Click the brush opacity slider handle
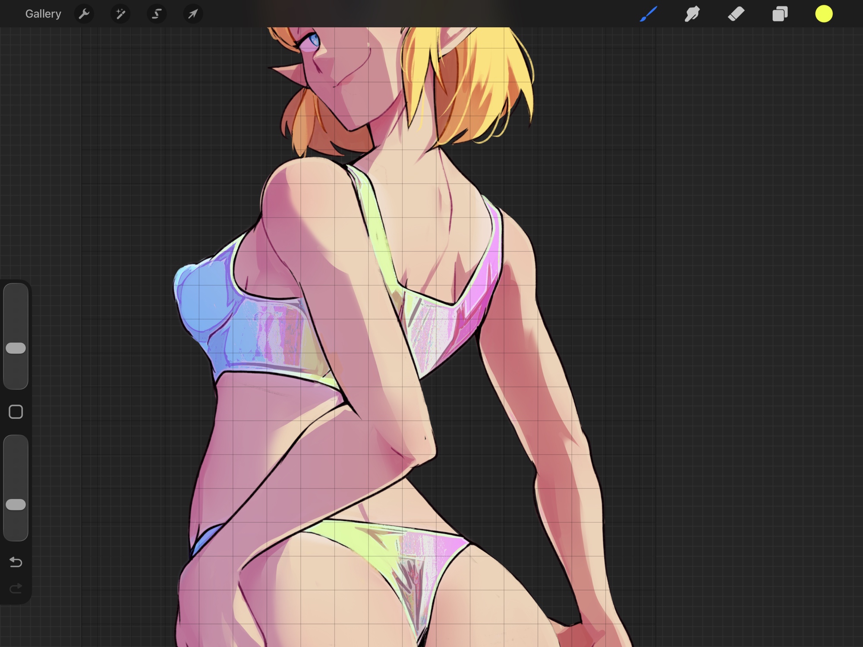Image resolution: width=863 pixels, height=647 pixels. click(x=16, y=504)
